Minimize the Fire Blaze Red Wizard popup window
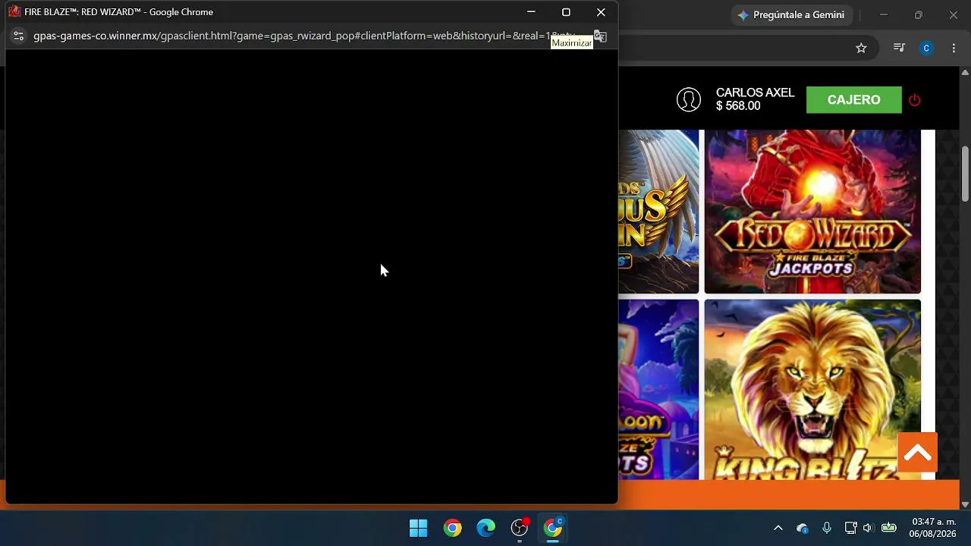Screen dimensions: 971x546 (531, 12)
